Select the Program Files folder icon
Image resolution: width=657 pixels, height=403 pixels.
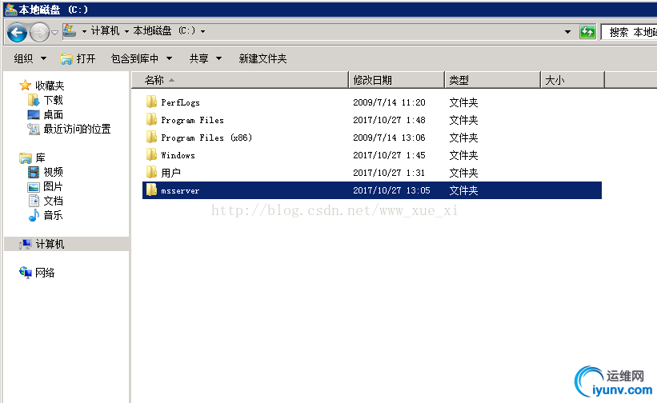tap(151, 119)
